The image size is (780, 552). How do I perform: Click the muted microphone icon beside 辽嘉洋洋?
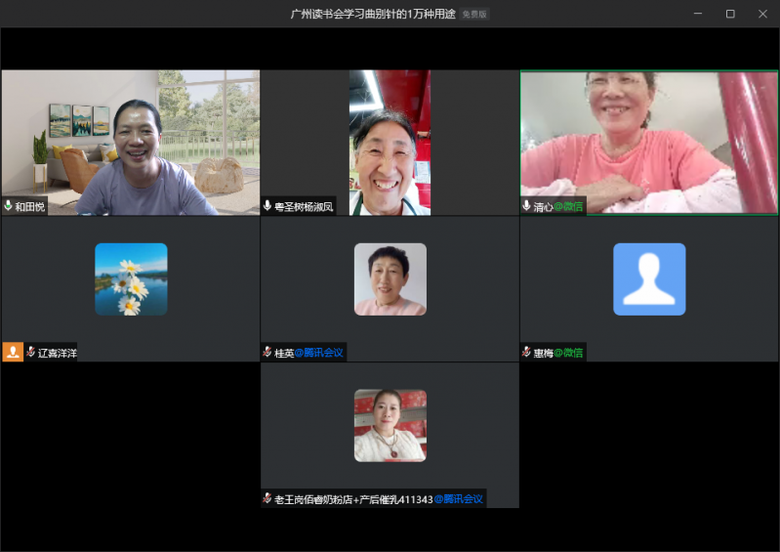click(x=31, y=352)
